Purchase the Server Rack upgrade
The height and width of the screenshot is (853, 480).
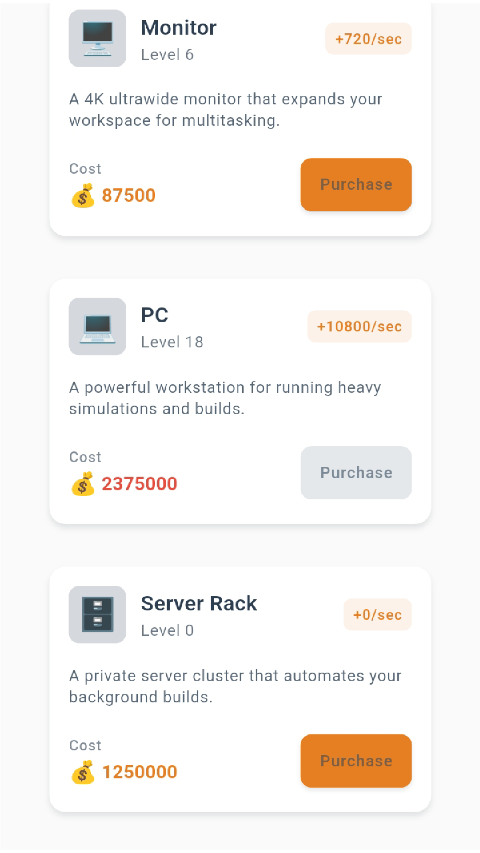pos(356,761)
